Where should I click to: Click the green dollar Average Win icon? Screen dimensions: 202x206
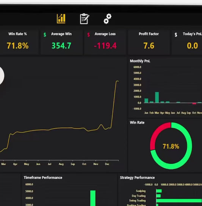pos(45,34)
